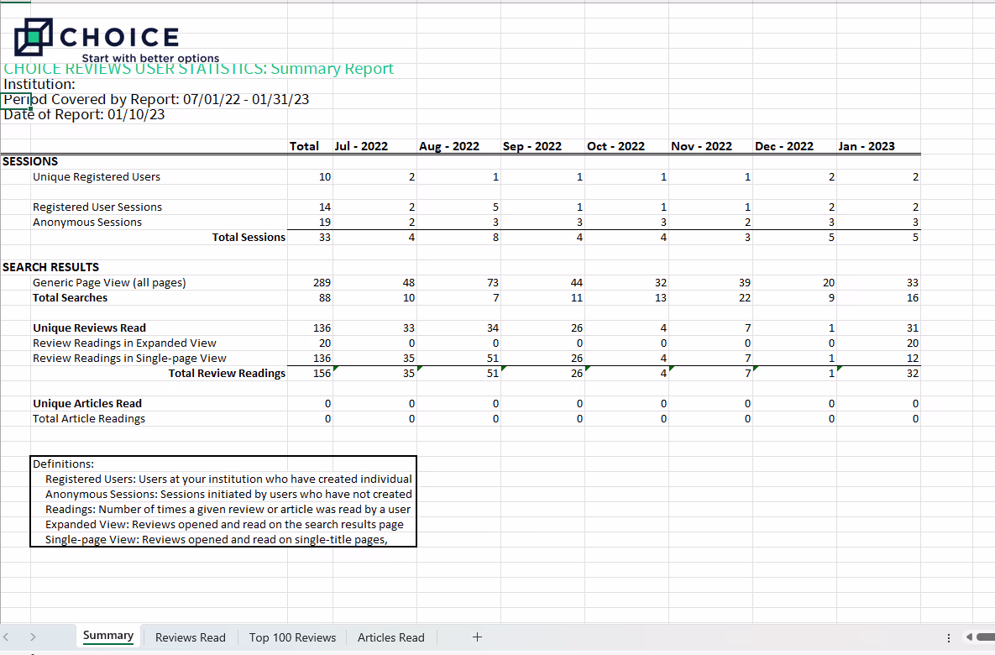Open the Top 100 Reviews sheet tab
Image resolution: width=995 pixels, height=655 pixels.
click(x=292, y=637)
